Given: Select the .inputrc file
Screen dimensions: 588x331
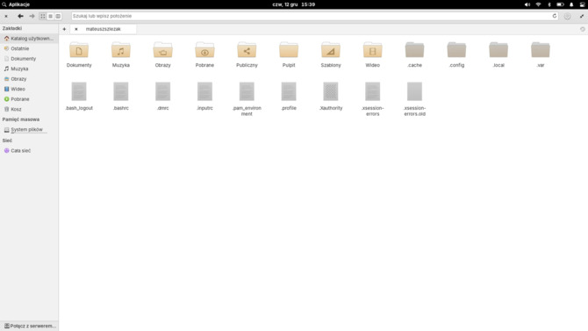Looking at the screenshot, I should tap(204, 91).
